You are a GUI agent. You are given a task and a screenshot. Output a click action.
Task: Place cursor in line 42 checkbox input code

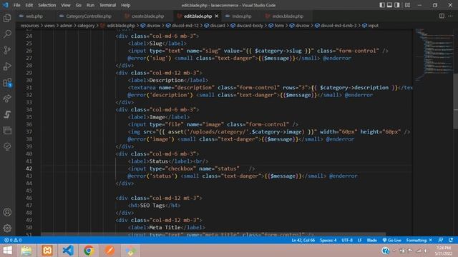tap(191, 168)
